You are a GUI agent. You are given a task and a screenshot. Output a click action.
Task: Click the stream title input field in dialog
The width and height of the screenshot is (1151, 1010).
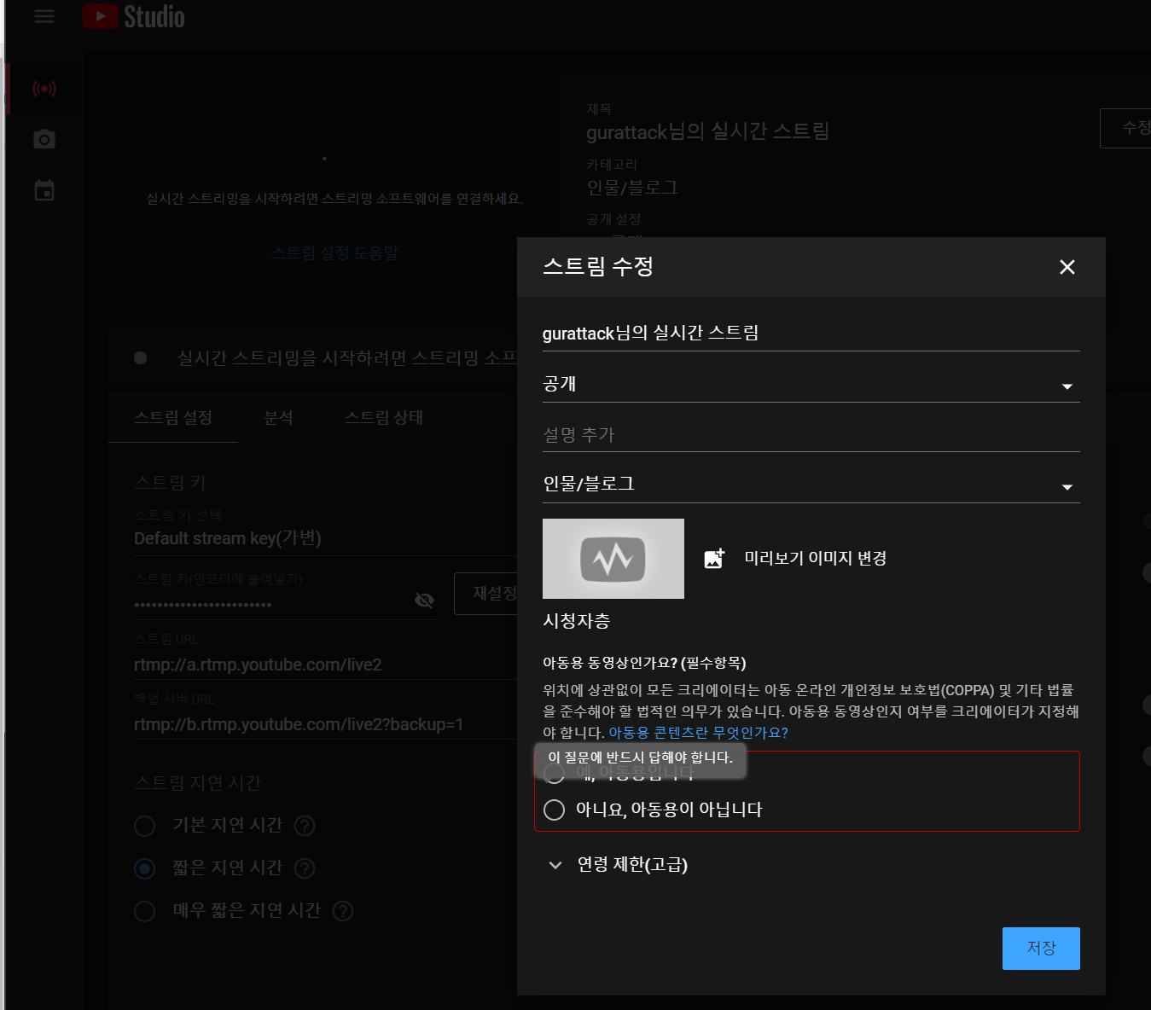point(811,334)
